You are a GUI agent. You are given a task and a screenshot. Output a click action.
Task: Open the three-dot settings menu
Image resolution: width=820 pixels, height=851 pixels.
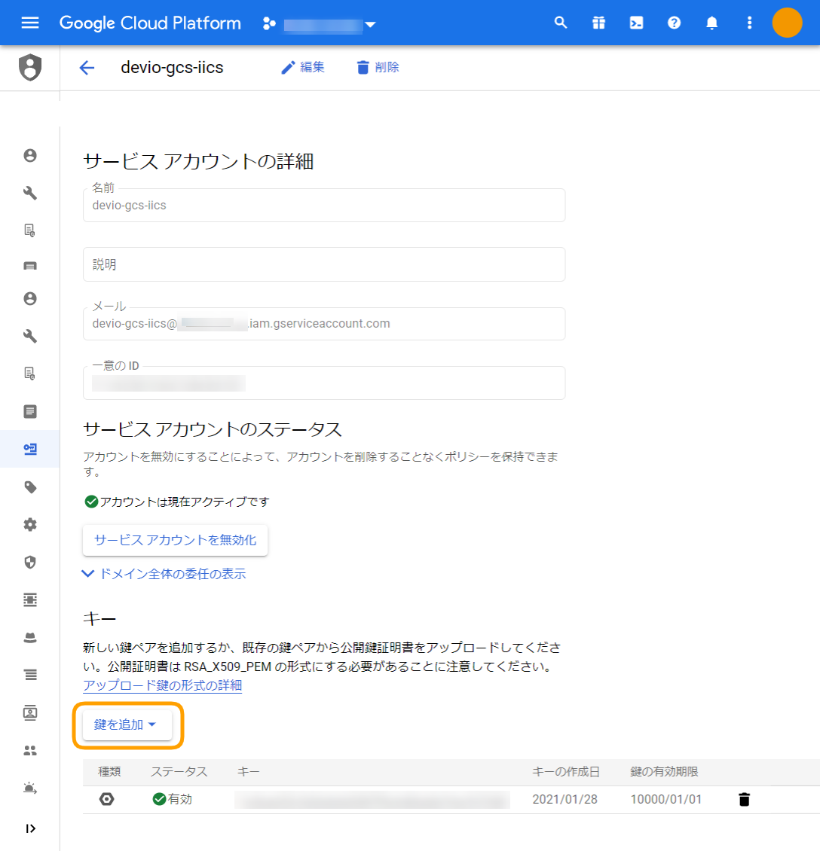coord(749,23)
